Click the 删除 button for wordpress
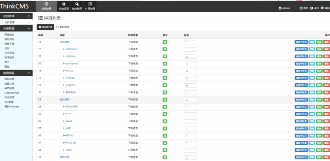This screenshot has height=161, width=330. tap(326, 63)
